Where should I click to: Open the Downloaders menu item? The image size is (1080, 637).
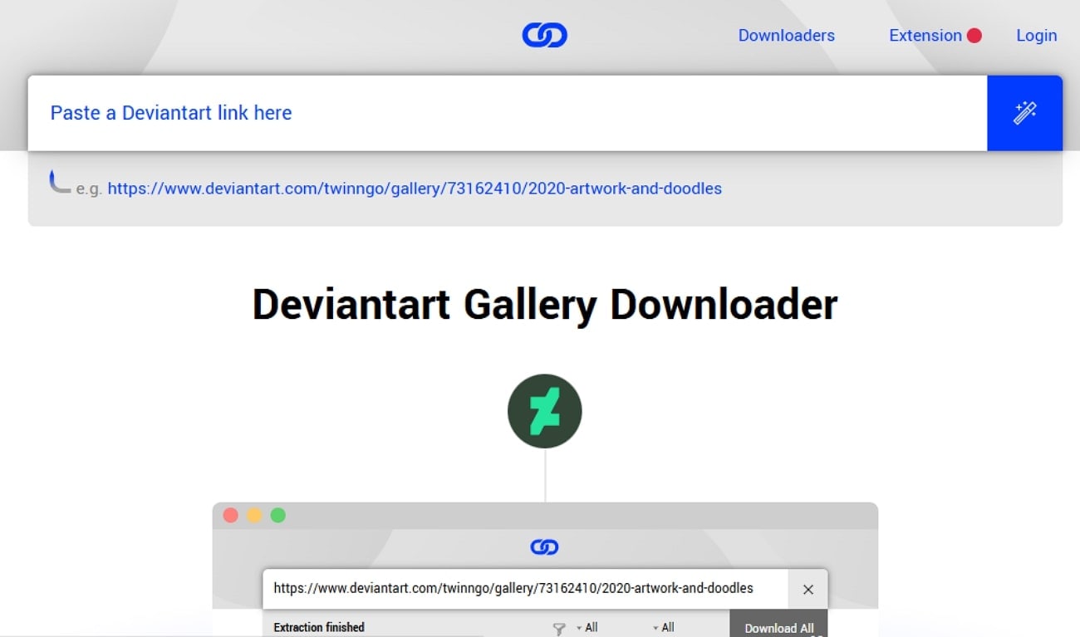(786, 35)
